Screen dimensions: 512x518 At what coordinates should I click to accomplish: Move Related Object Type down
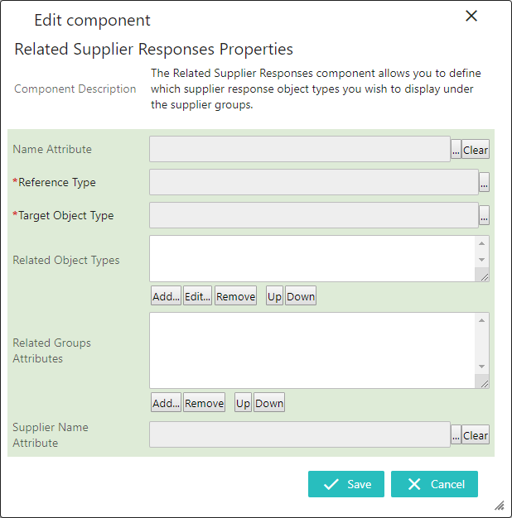pos(301,295)
